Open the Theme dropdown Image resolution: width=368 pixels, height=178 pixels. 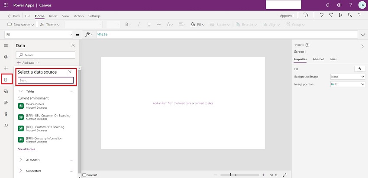tap(50, 24)
